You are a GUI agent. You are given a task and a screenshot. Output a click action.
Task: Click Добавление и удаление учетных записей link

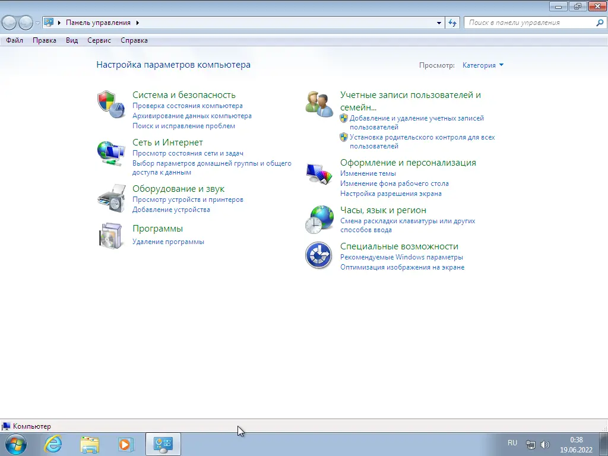(416, 122)
